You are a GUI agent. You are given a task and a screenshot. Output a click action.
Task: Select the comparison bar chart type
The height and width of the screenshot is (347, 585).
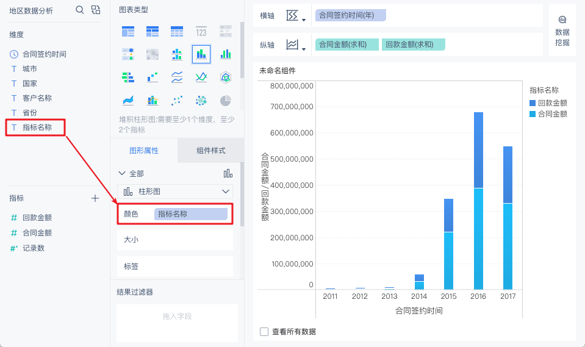[x=128, y=77]
